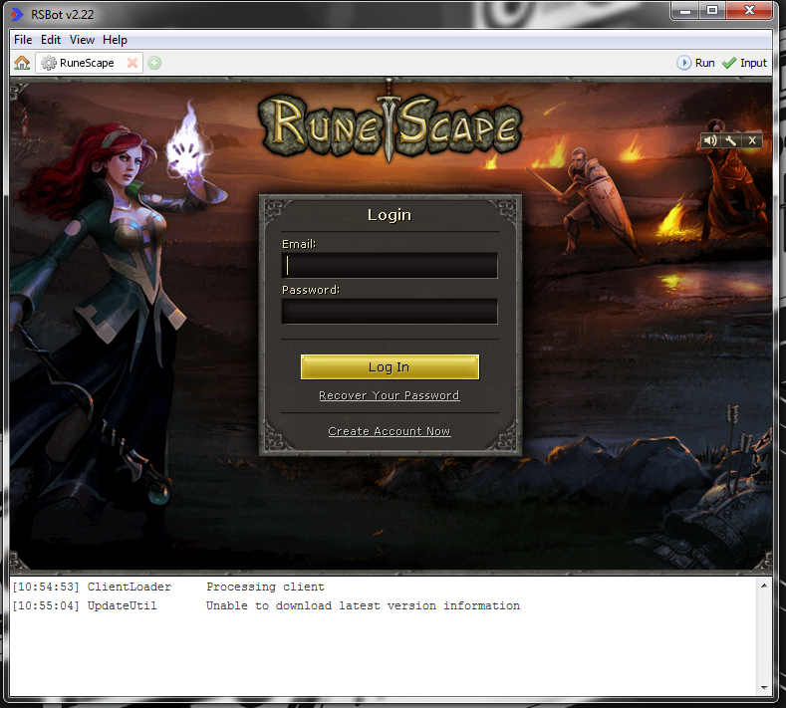Click the home icon in the toolbar
Viewport: 786px width, 708px height.
point(22,63)
